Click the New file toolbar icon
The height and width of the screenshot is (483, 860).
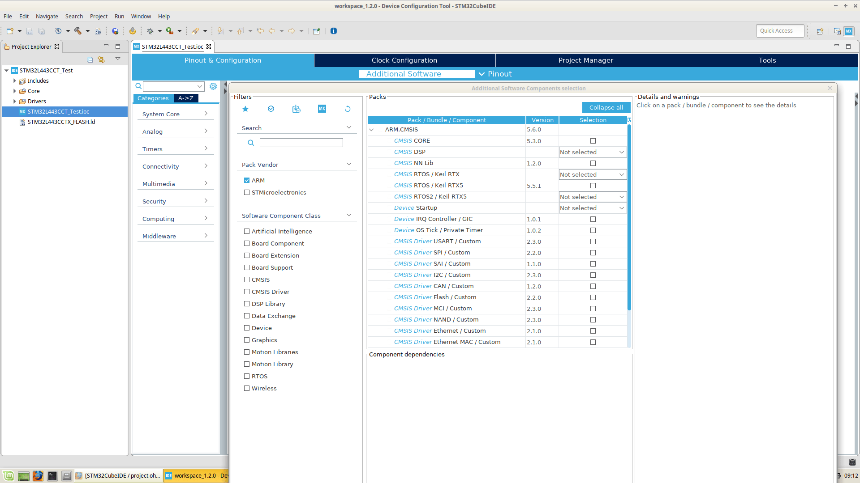[10, 31]
